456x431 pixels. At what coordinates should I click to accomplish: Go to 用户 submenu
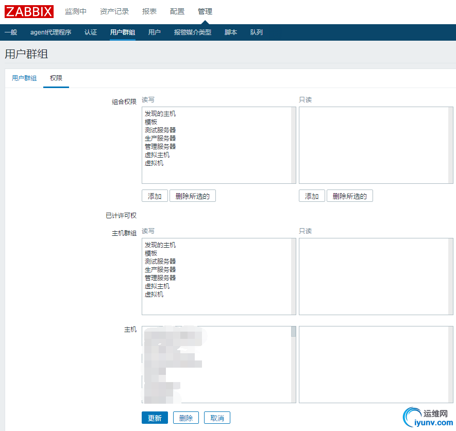(x=155, y=32)
